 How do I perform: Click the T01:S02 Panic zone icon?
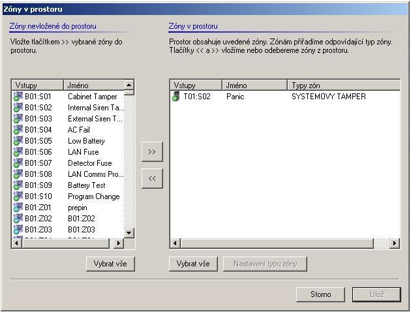pos(175,97)
